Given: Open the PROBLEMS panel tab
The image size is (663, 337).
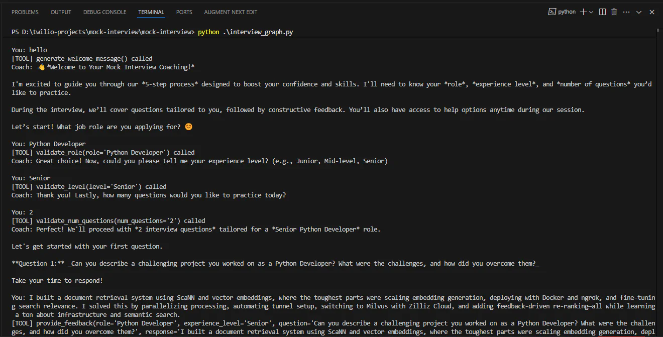Looking at the screenshot, I should click(x=25, y=12).
